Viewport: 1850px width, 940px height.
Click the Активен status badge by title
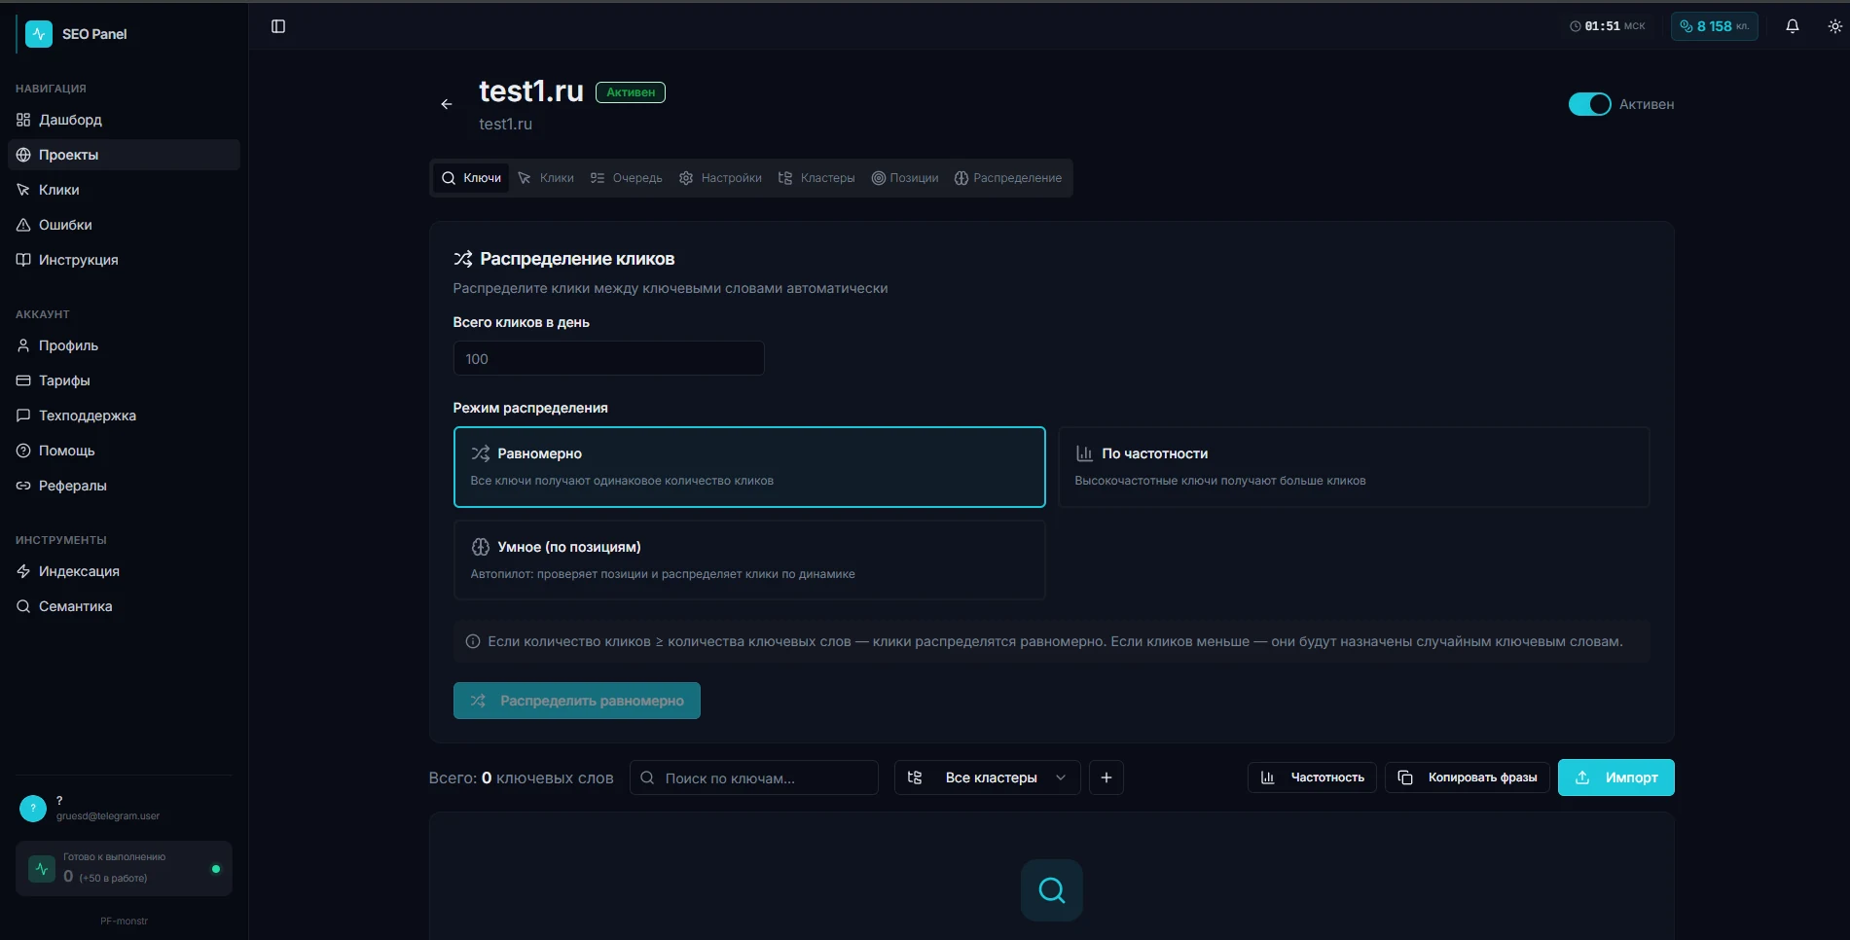[631, 92]
